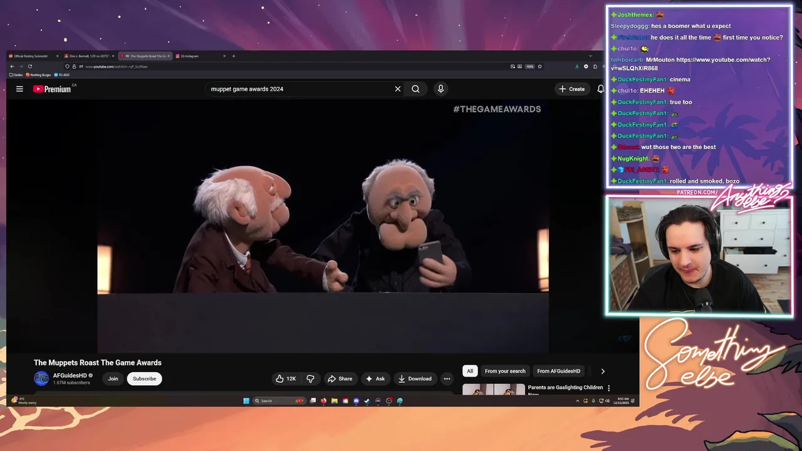Click the magnifier search icon on YouTube
The height and width of the screenshot is (451, 802).
click(415, 89)
